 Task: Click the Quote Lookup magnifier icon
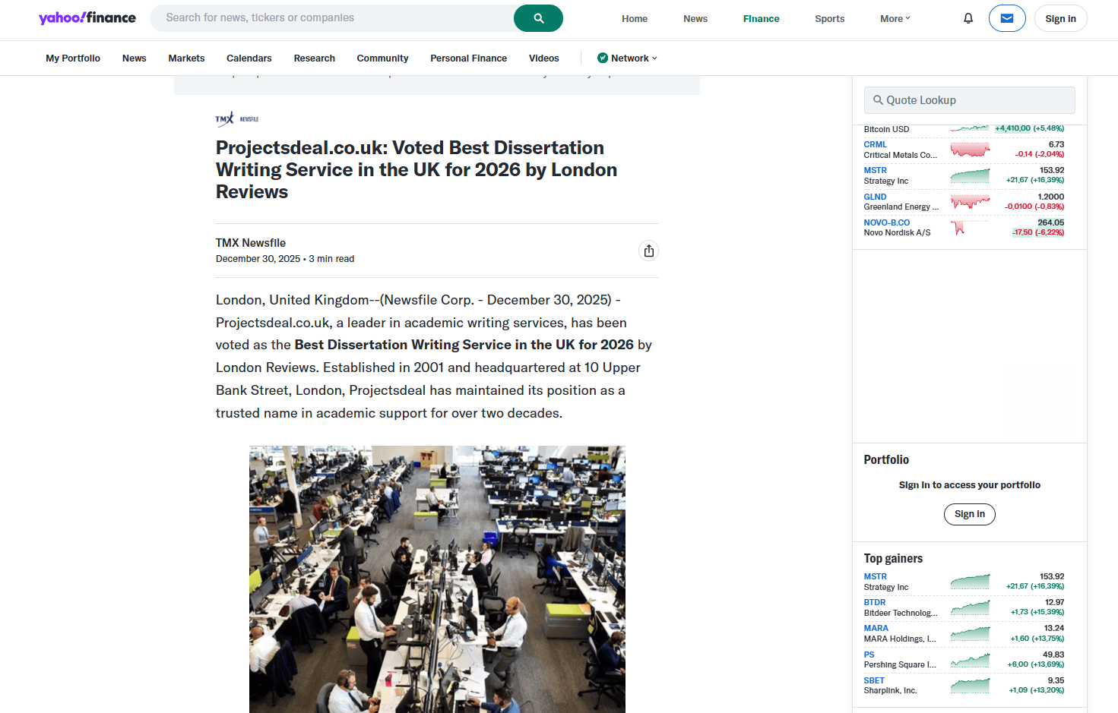878,100
